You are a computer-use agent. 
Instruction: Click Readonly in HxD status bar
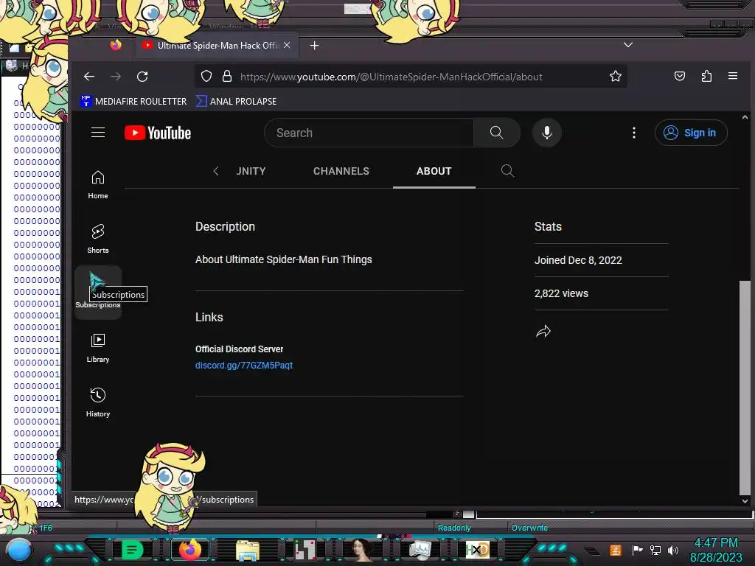pos(454,528)
